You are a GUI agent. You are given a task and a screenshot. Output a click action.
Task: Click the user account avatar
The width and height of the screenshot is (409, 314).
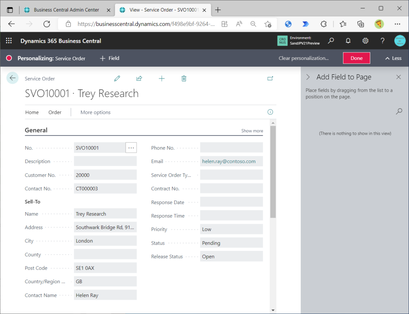click(x=399, y=41)
